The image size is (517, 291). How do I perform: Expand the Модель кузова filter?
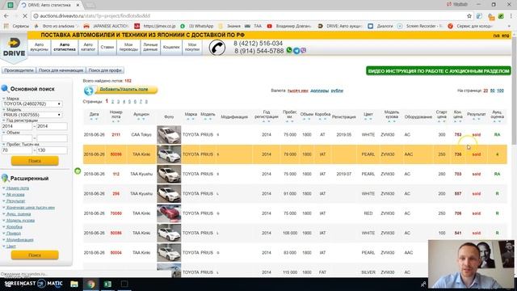[20, 221]
